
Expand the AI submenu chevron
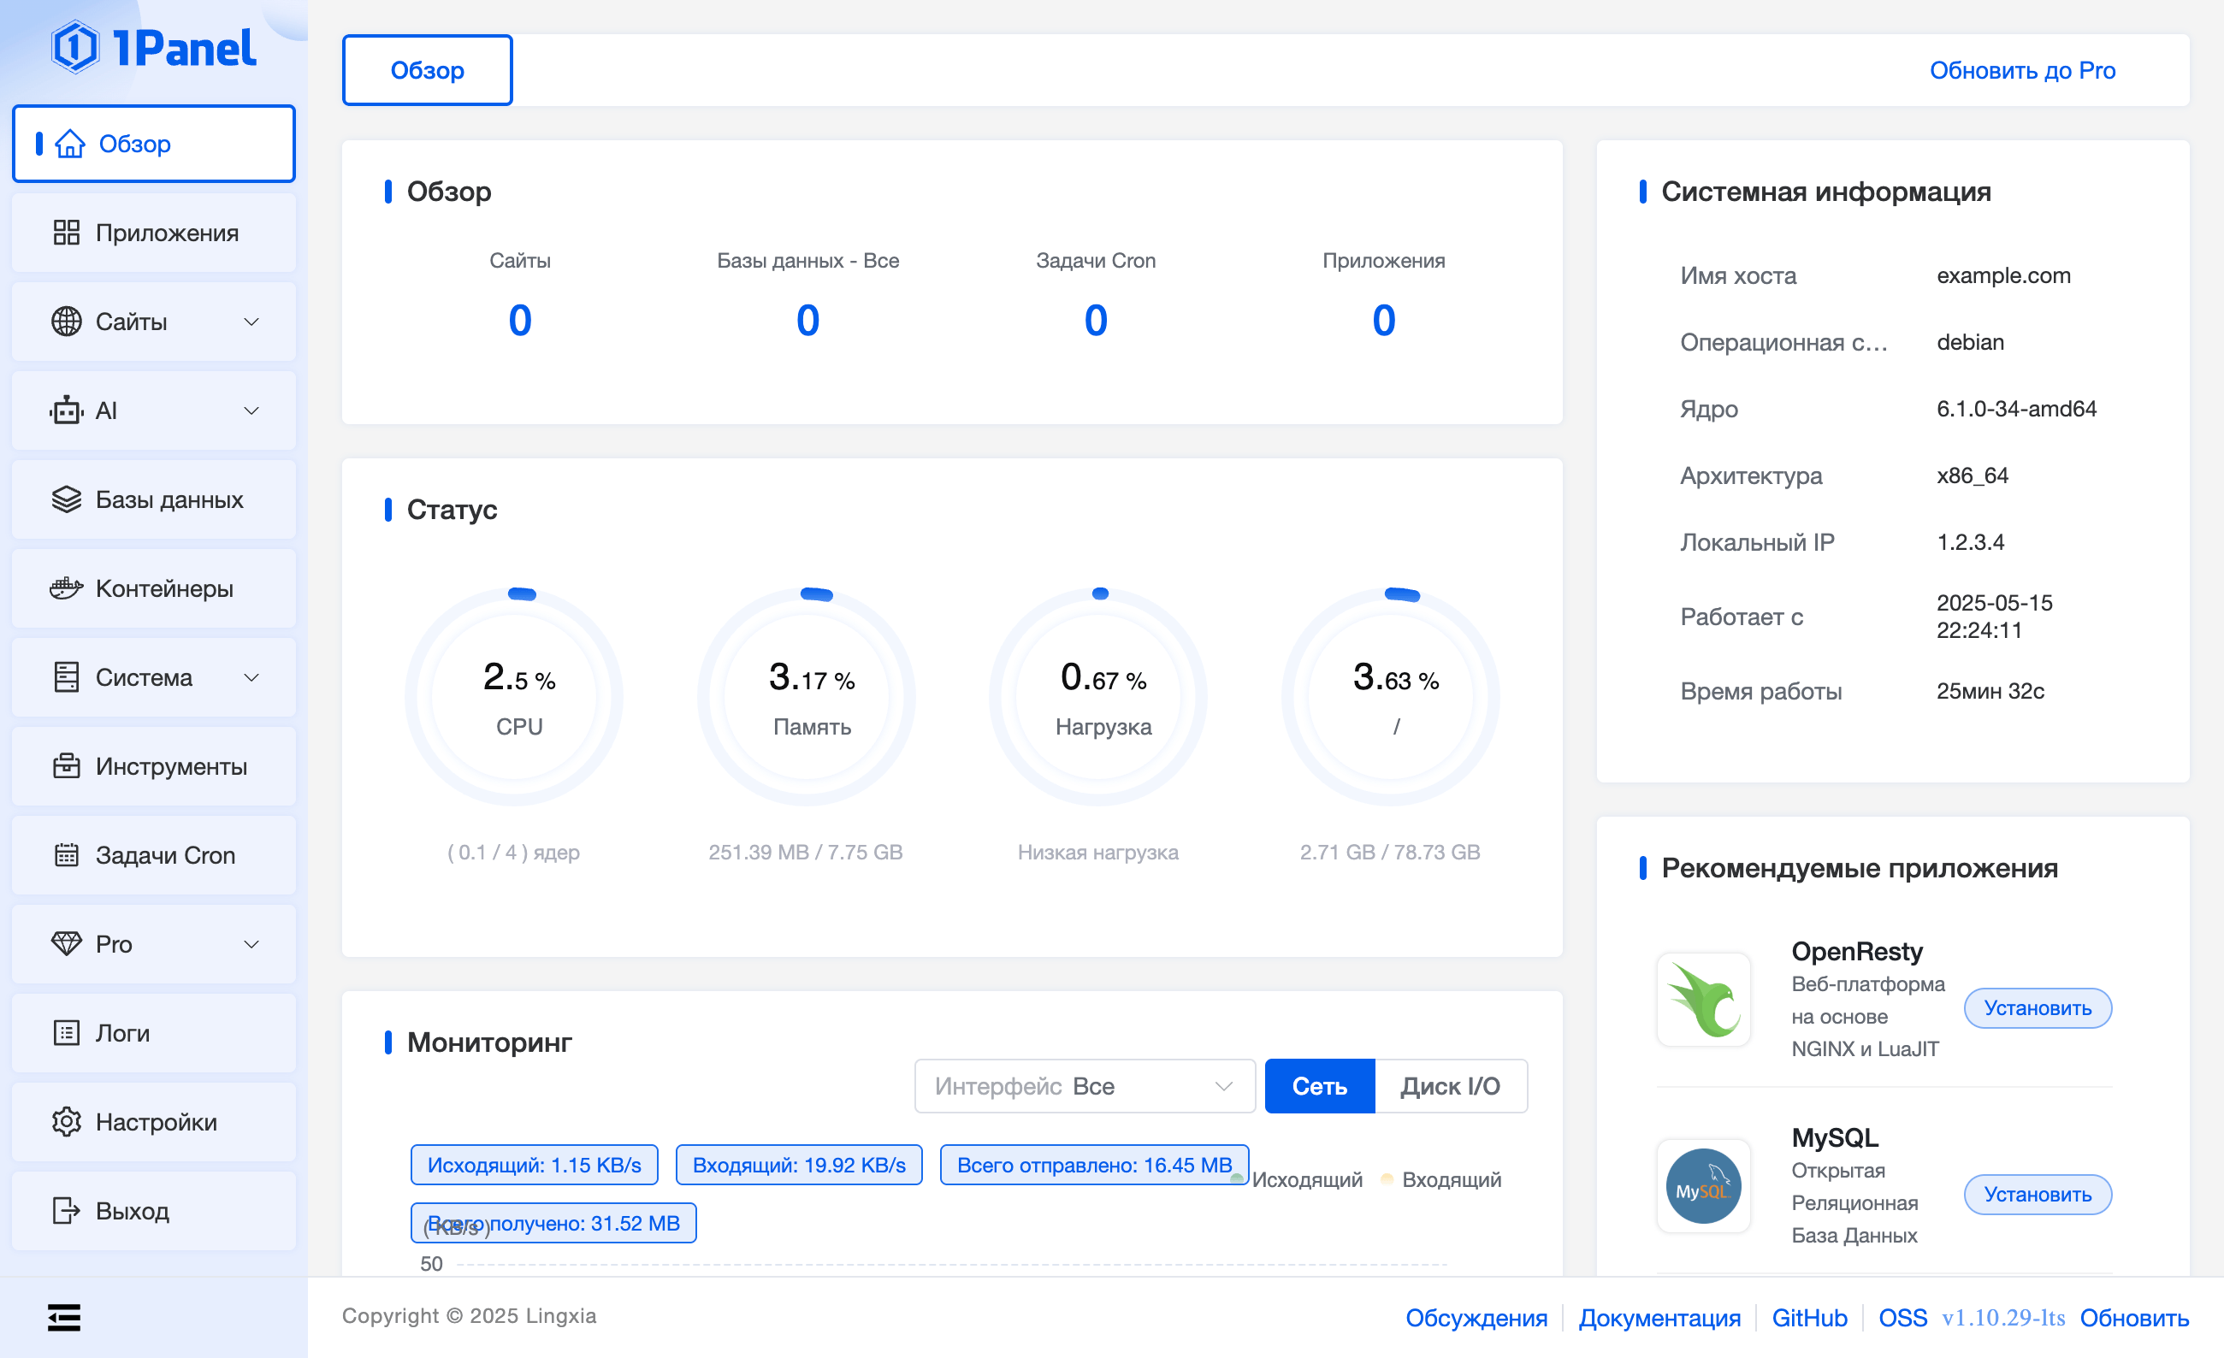coord(251,410)
